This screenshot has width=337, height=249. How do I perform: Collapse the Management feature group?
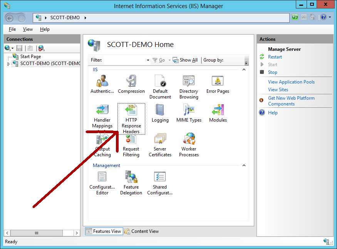click(244, 165)
